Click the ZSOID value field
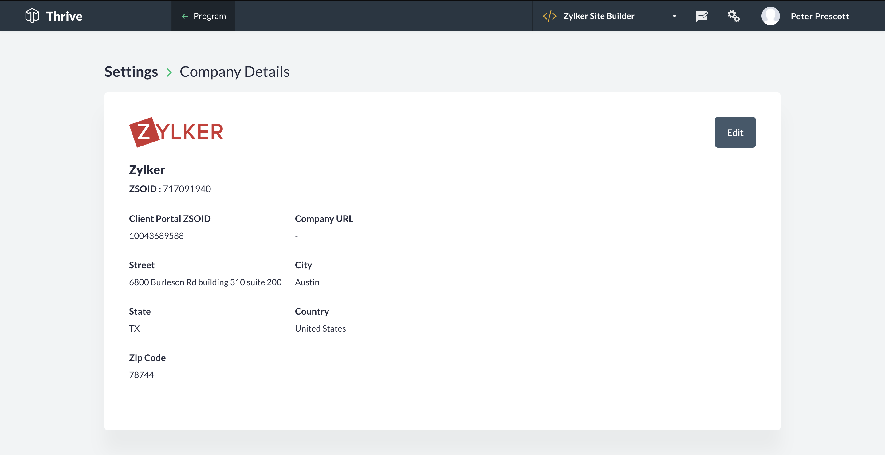This screenshot has width=885, height=455. point(187,188)
